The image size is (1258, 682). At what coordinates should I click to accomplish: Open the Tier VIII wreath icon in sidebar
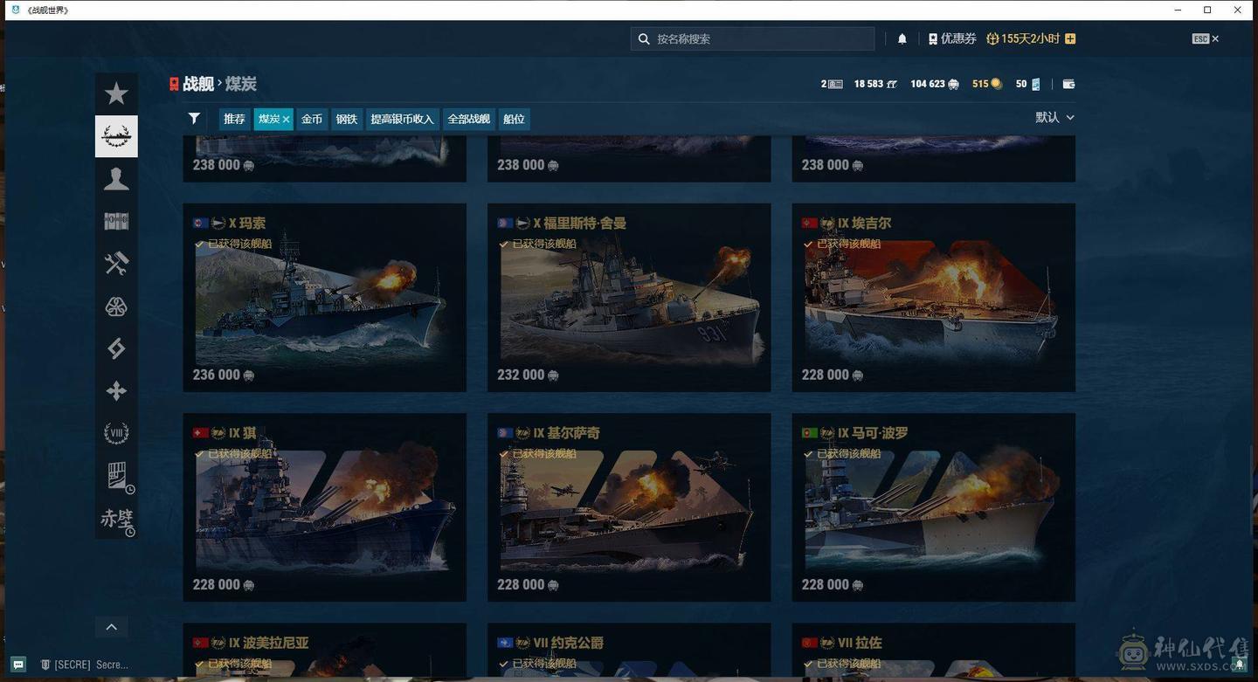pos(116,433)
